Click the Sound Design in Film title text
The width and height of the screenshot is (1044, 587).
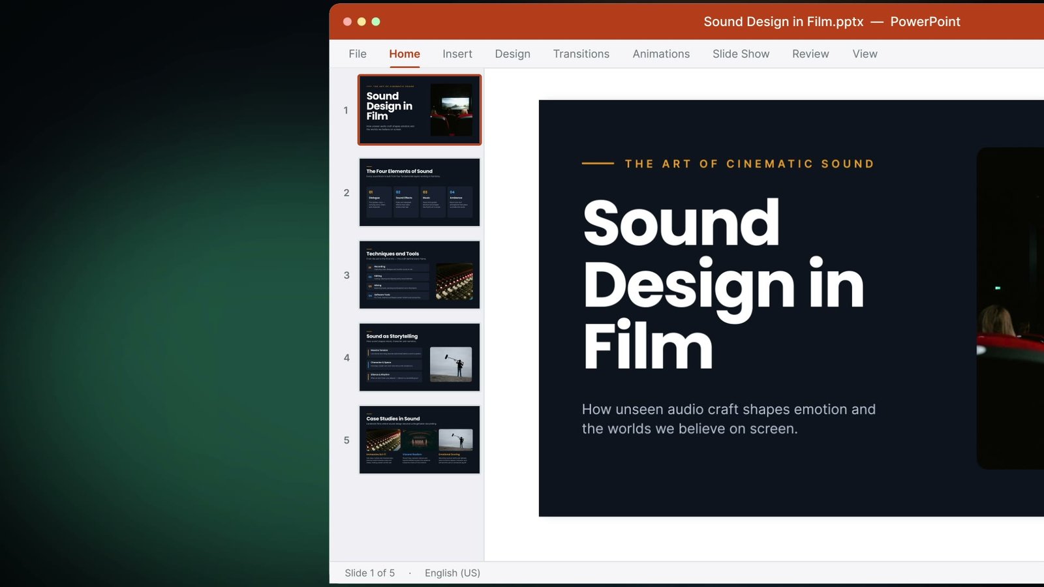point(723,284)
